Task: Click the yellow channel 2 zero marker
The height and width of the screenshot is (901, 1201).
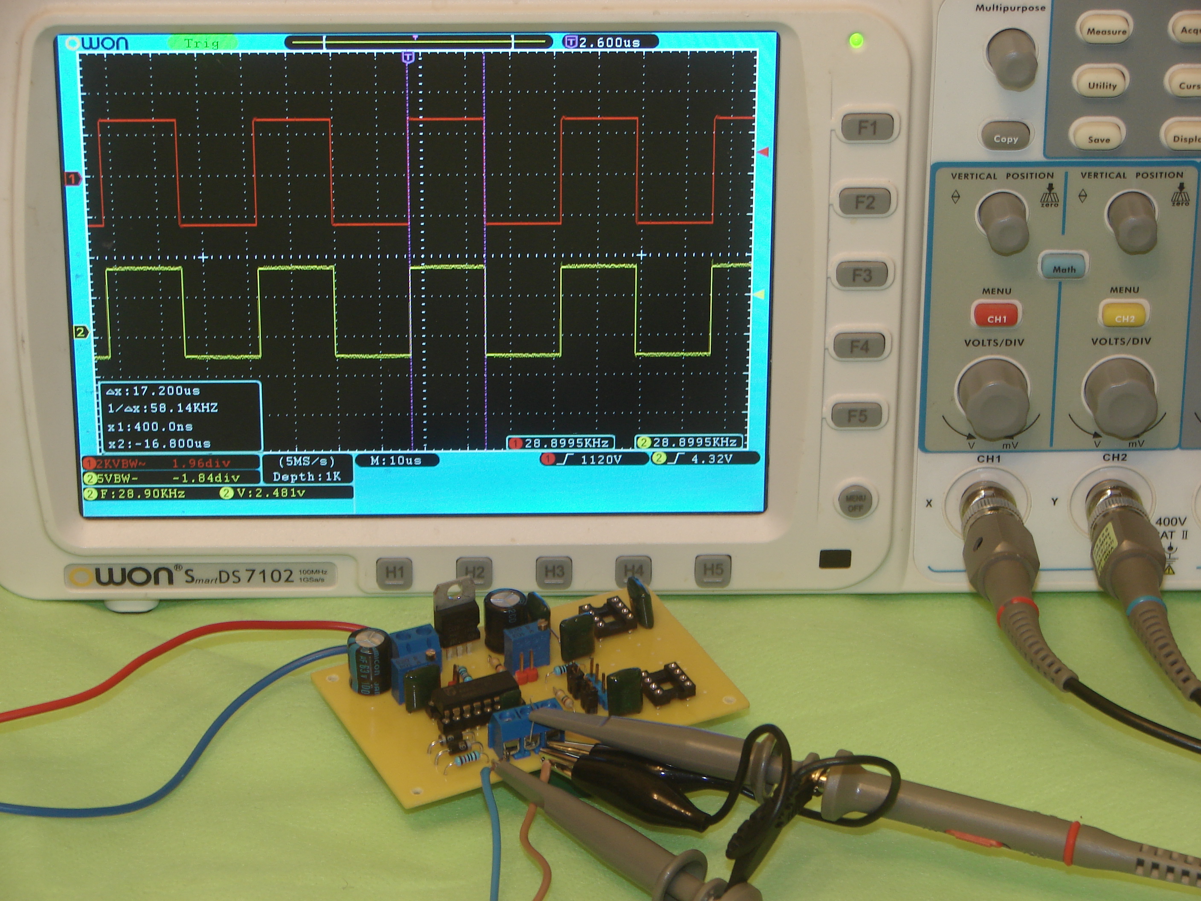Action: (x=81, y=332)
